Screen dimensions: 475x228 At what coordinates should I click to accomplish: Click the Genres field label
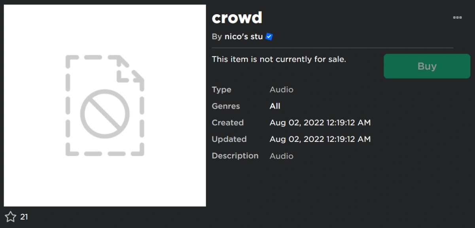point(226,106)
